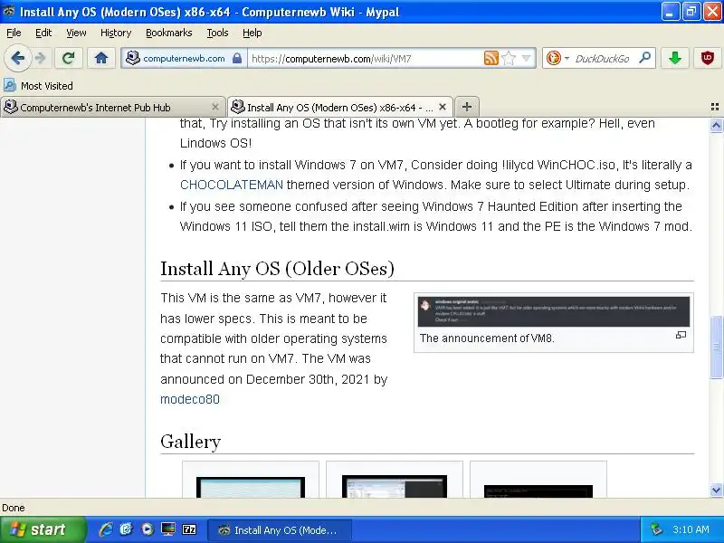Enlarge the VM8 announcement image icon
Image resolution: width=724 pixels, height=543 pixels.
point(681,335)
